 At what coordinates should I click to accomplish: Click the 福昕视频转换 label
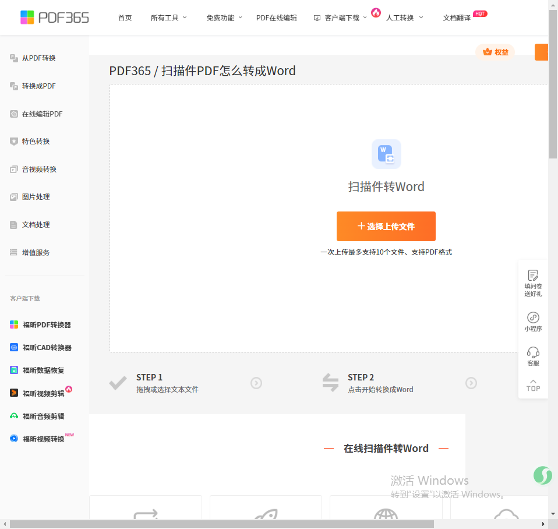(44, 439)
